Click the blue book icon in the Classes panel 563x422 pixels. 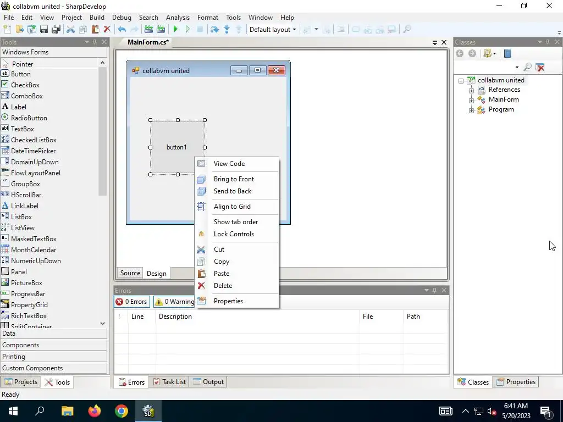click(507, 53)
